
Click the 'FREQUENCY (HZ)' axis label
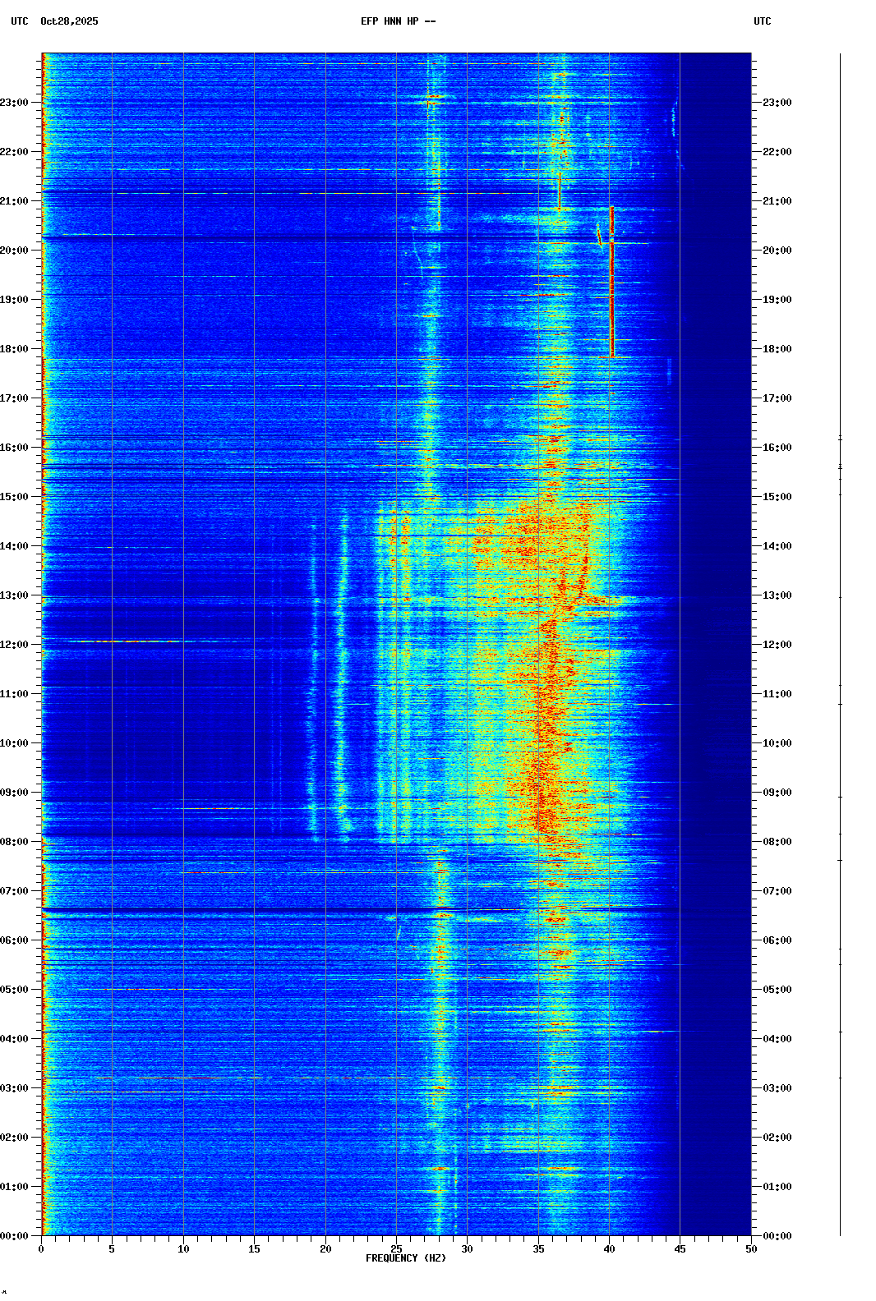click(406, 1258)
